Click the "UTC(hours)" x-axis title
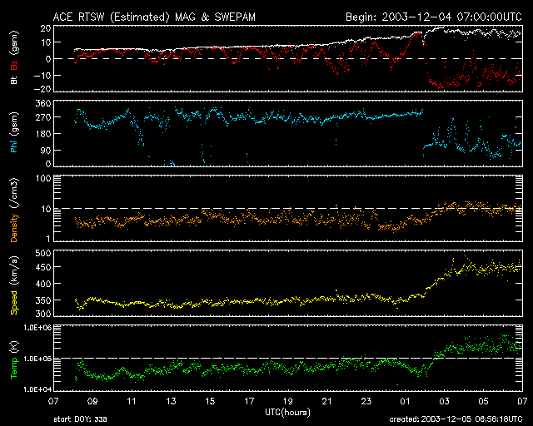The image size is (533, 426). click(x=287, y=413)
